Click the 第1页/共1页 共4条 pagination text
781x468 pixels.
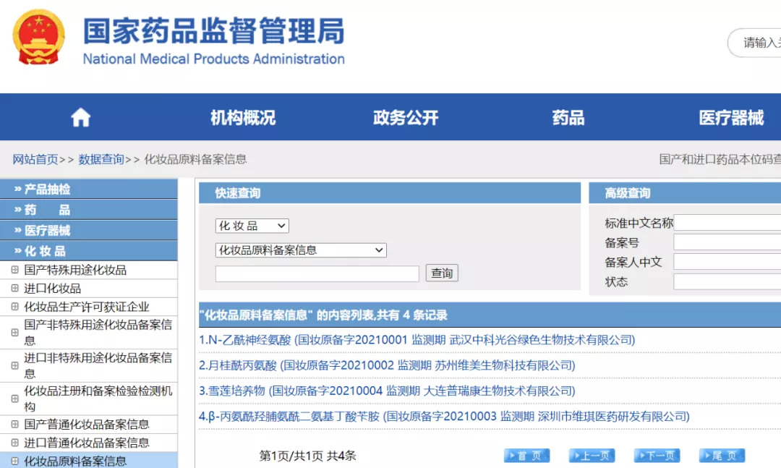pos(307,456)
